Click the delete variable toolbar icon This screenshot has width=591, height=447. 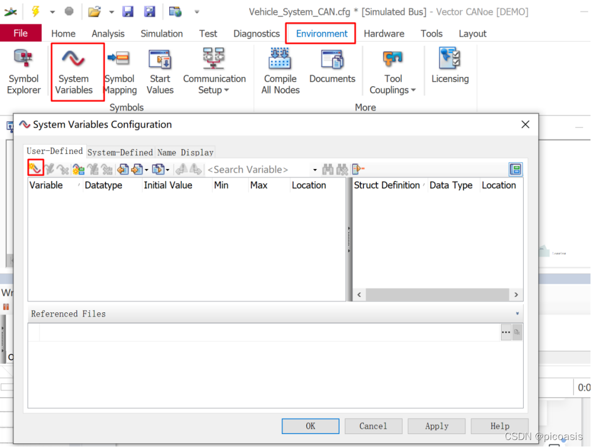click(63, 169)
